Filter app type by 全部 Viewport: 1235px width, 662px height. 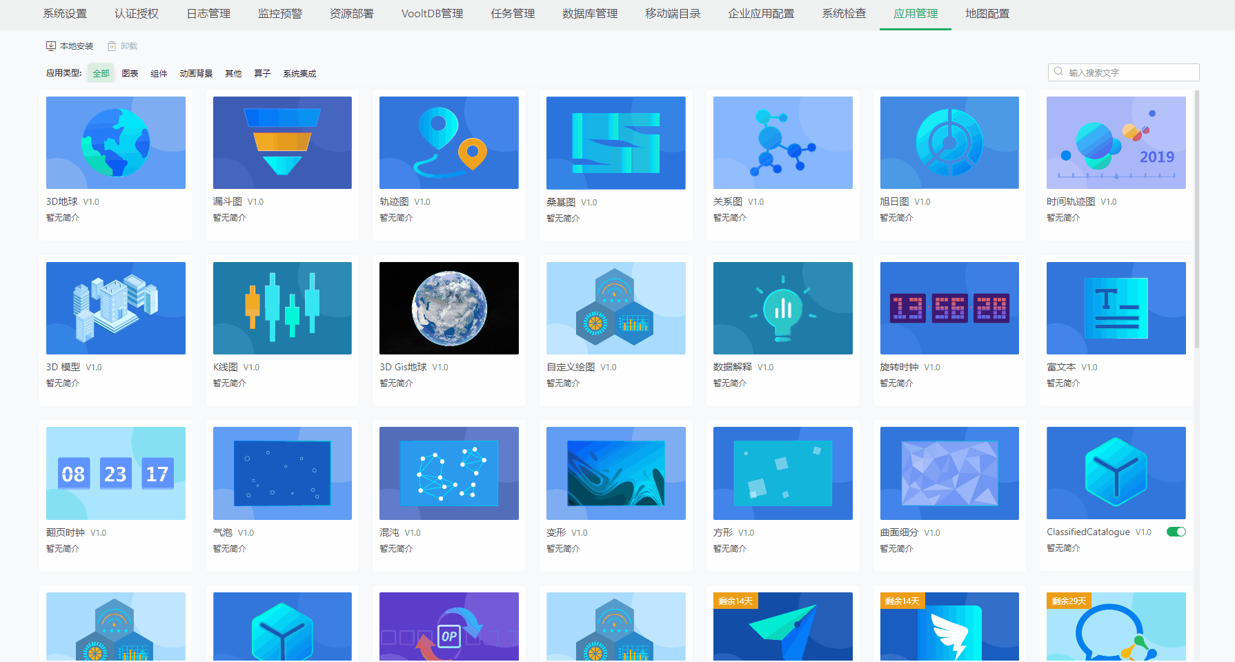tap(101, 73)
